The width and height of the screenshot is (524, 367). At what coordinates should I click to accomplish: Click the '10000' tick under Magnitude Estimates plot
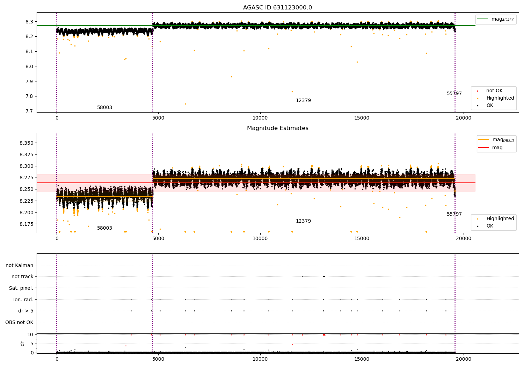click(x=260, y=239)
